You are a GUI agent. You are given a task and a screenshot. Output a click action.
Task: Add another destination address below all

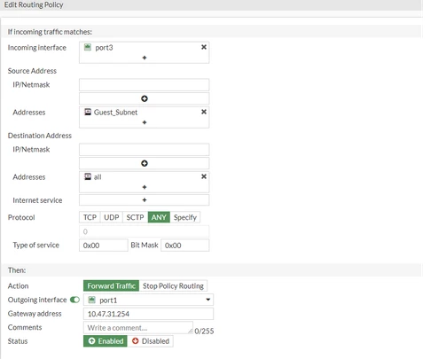pos(145,187)
